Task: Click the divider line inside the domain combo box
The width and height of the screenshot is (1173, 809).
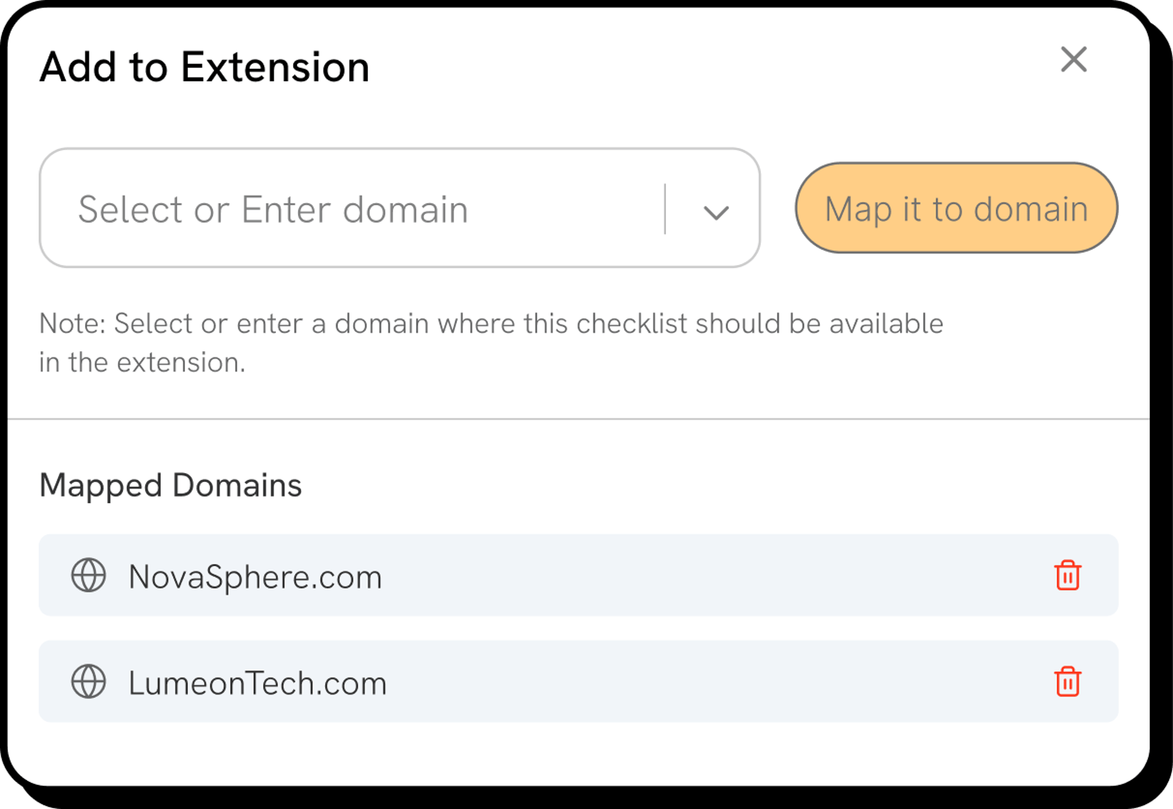Action: [x=665, y=208]
